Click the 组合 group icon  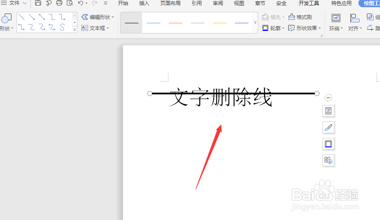[x=373, y=17]
